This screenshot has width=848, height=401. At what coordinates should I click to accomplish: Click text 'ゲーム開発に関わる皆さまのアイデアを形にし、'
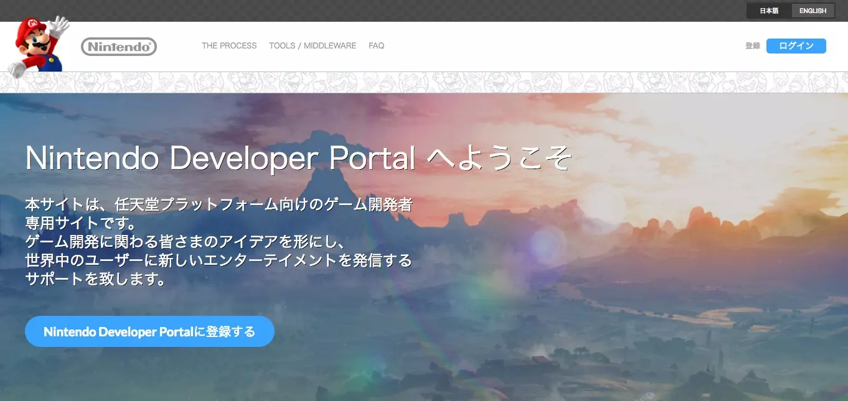186,241
